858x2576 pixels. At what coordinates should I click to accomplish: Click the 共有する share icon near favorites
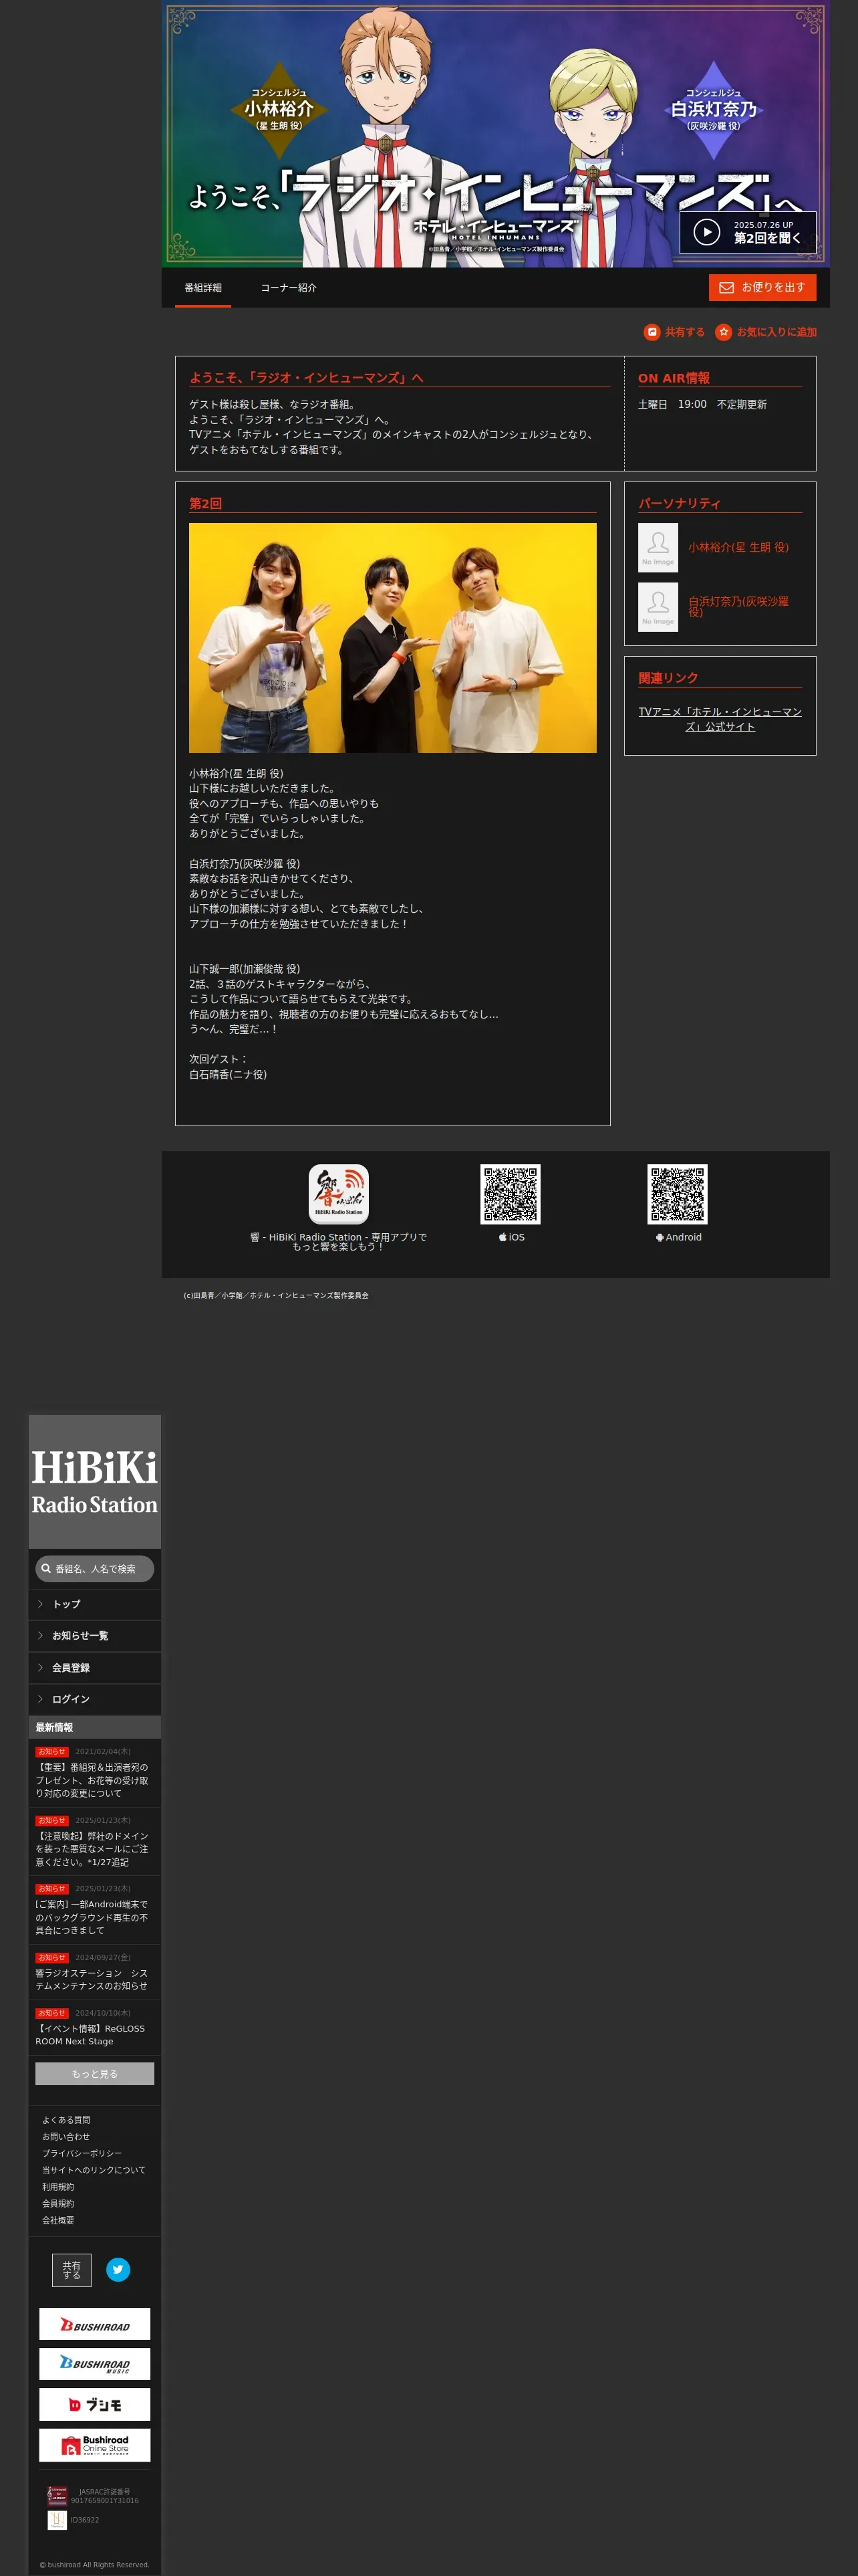tap(674, 332)
